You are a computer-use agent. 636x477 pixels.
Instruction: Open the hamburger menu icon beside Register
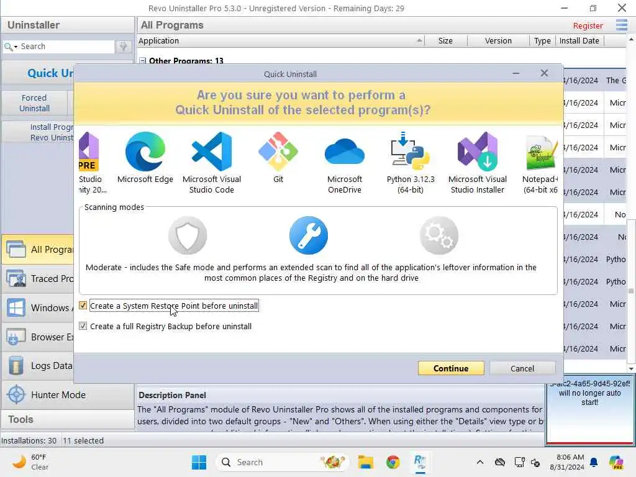click(x=621, y=25)
